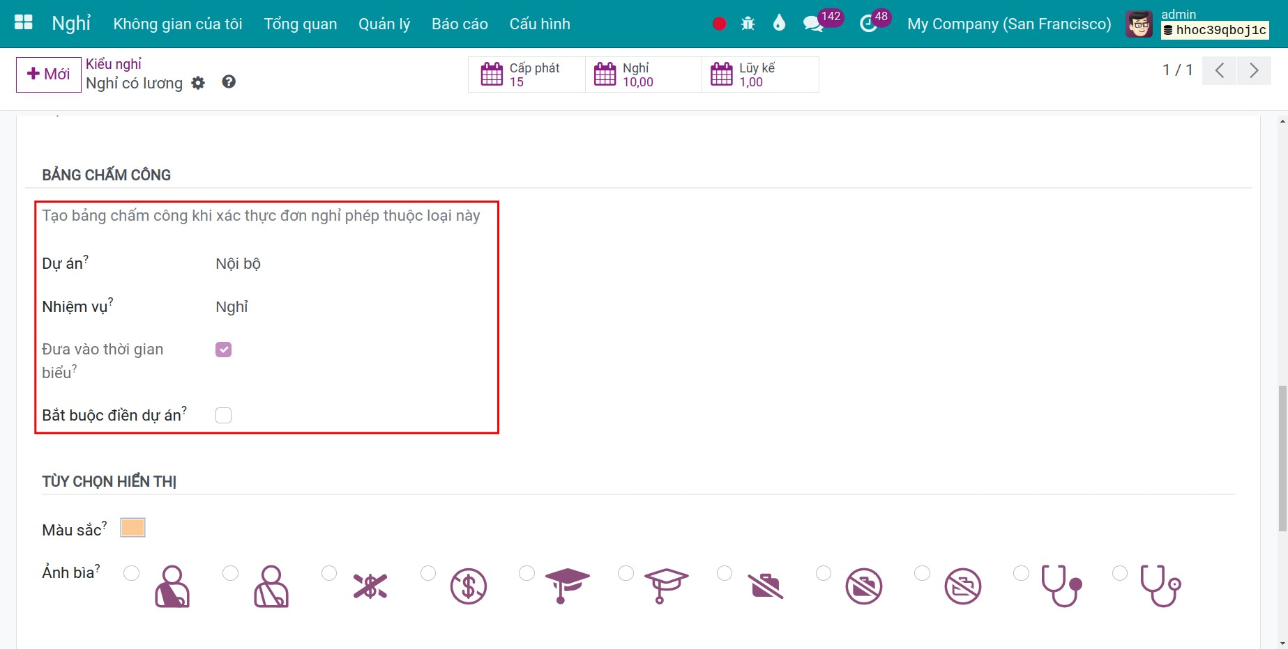Select the dollar coin cover image
Image resolution: width=1288 pixels, height=649 pixels.
tap(469, 586)
